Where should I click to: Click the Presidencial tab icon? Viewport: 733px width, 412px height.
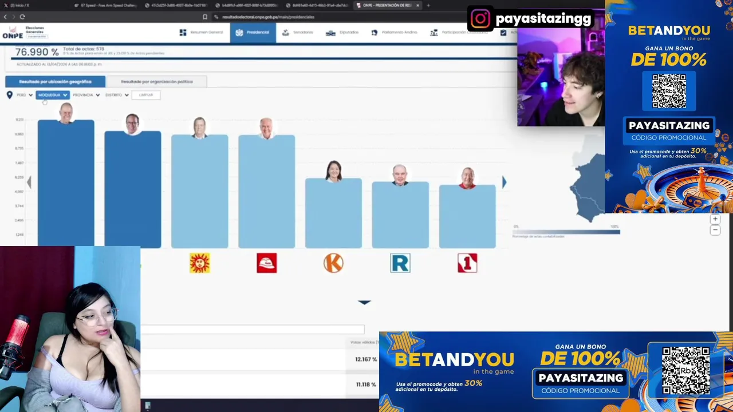coord(239,33)
